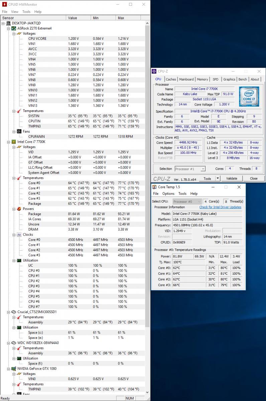Click the CPU Clocks icon
Image resolution: width=266 pixels, height=401 pixels.
[x=19, y=235]
